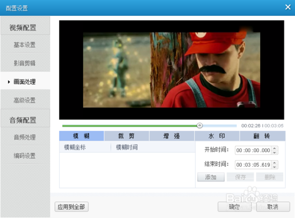Click the video progress slider handle
The width and height of the screenshot is (295, 218).
point(199,125)
